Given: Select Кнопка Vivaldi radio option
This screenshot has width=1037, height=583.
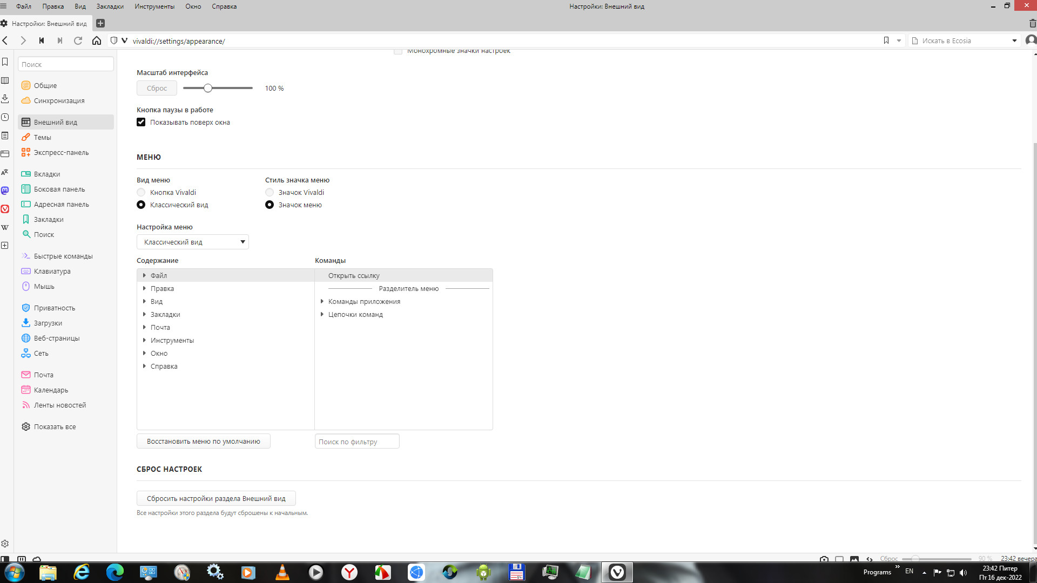Looking at the screenshot, I should point(141,192).
